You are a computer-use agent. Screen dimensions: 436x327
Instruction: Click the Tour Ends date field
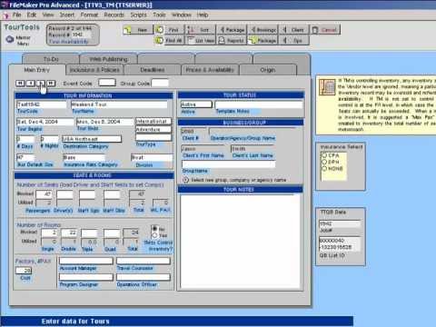pos(104,122)
